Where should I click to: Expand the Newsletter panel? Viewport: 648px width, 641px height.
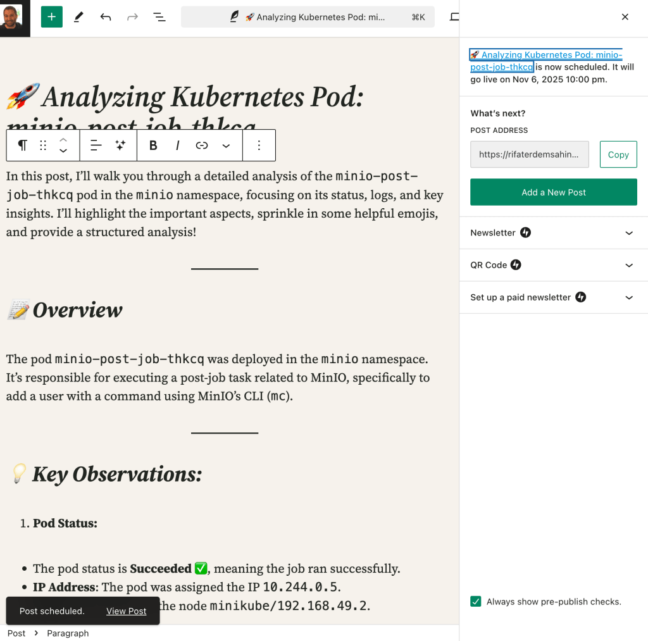point(553,233)
